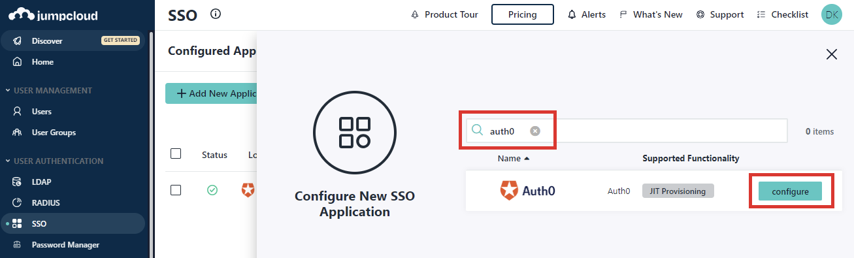Screen dimensions: 854x258
Task: Click the RADIUS wifi icon
Action: [x=18, y=203]
